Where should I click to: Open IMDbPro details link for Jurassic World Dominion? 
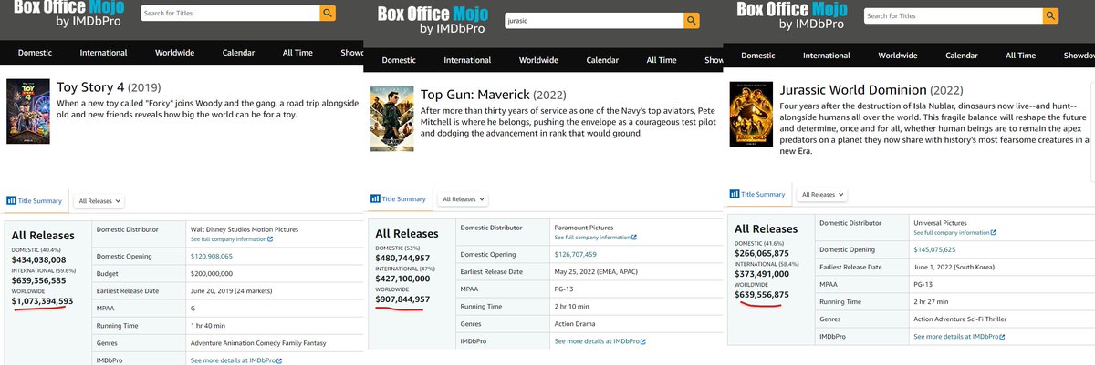click(x=959, y=338)
